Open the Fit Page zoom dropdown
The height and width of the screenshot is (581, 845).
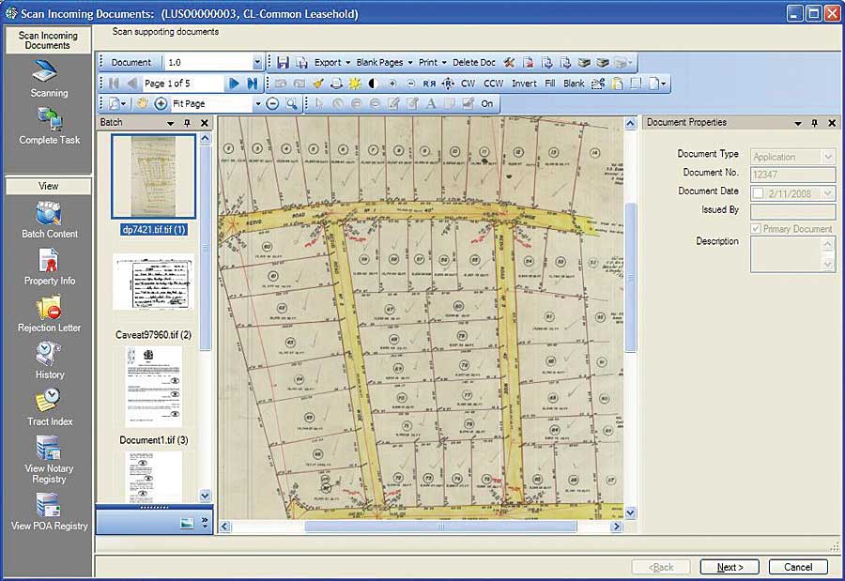point(257,103)
